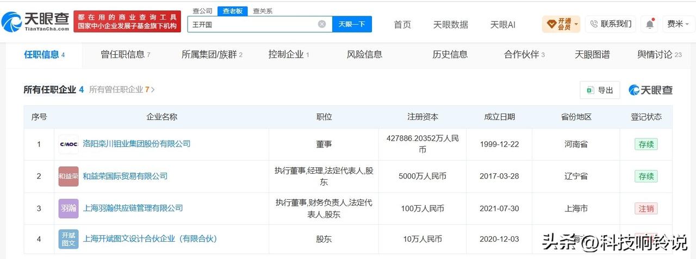Select the 查老板 search tab

[x=233, y=11]
